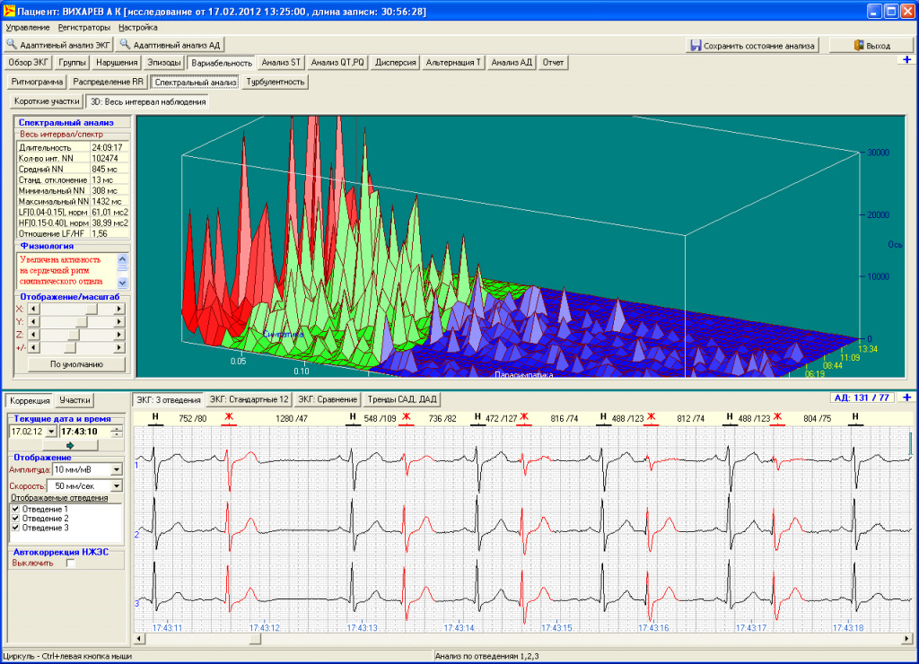Viewport: 919px width, 664px height.
Task: Click the blue plus icon next to АД: 131 / 77
Action: [907, 398]
